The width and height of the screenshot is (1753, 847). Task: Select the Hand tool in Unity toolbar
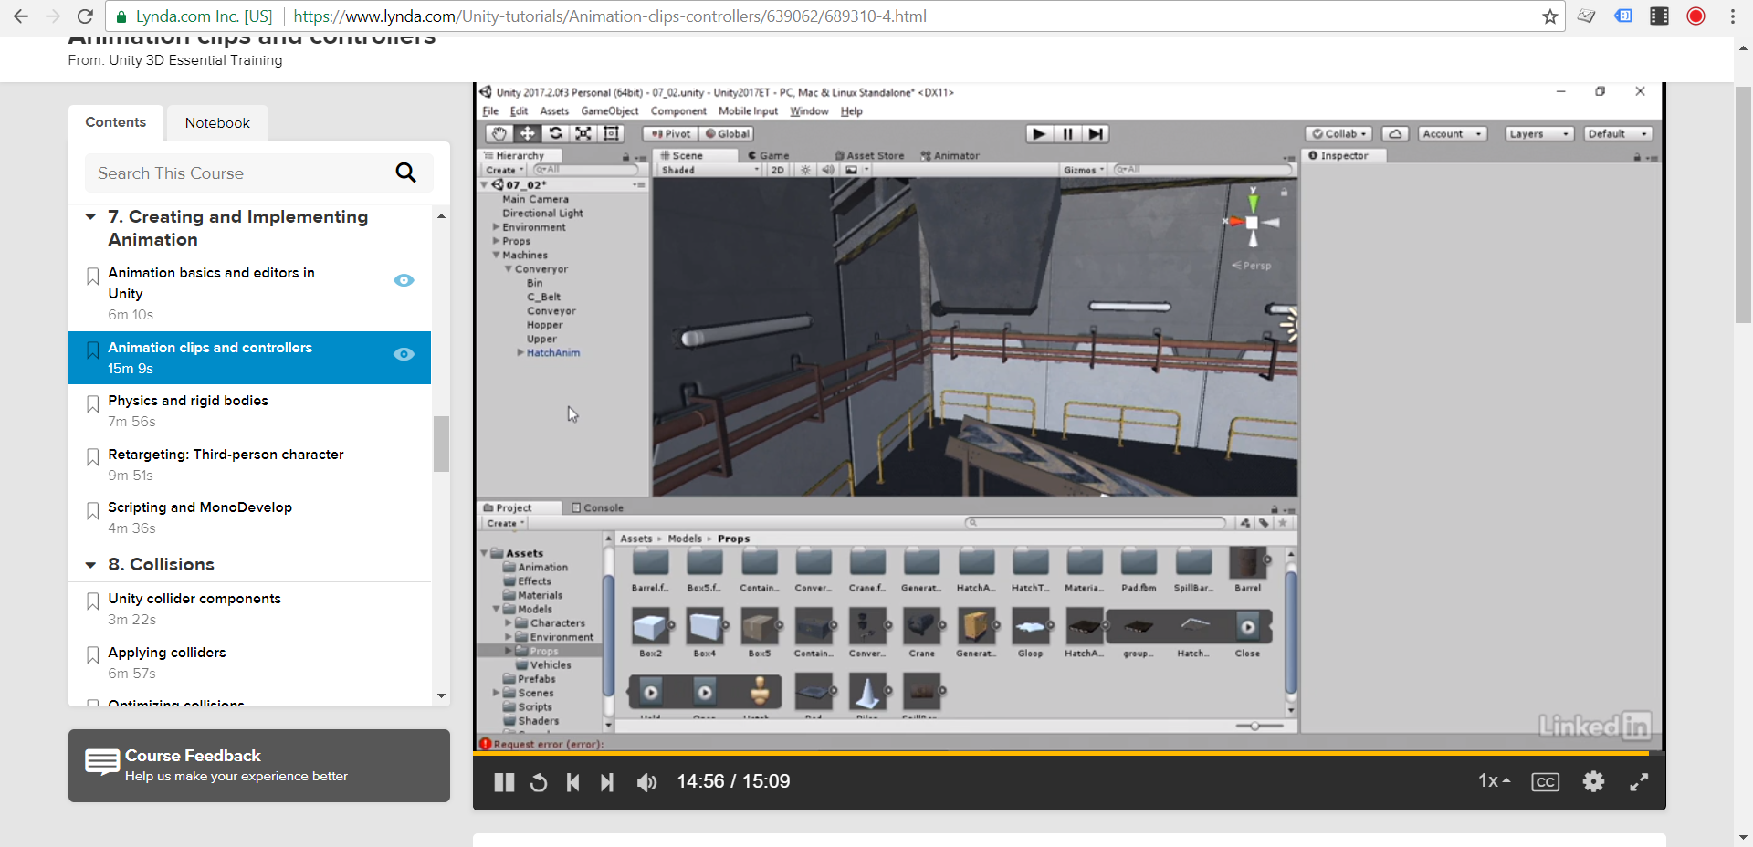coord(499,133)
